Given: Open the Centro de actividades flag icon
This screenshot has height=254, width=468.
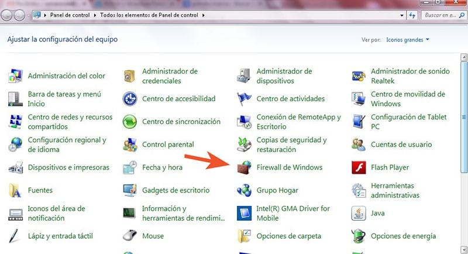Looking at the screenshot, I should click(244, 99).
